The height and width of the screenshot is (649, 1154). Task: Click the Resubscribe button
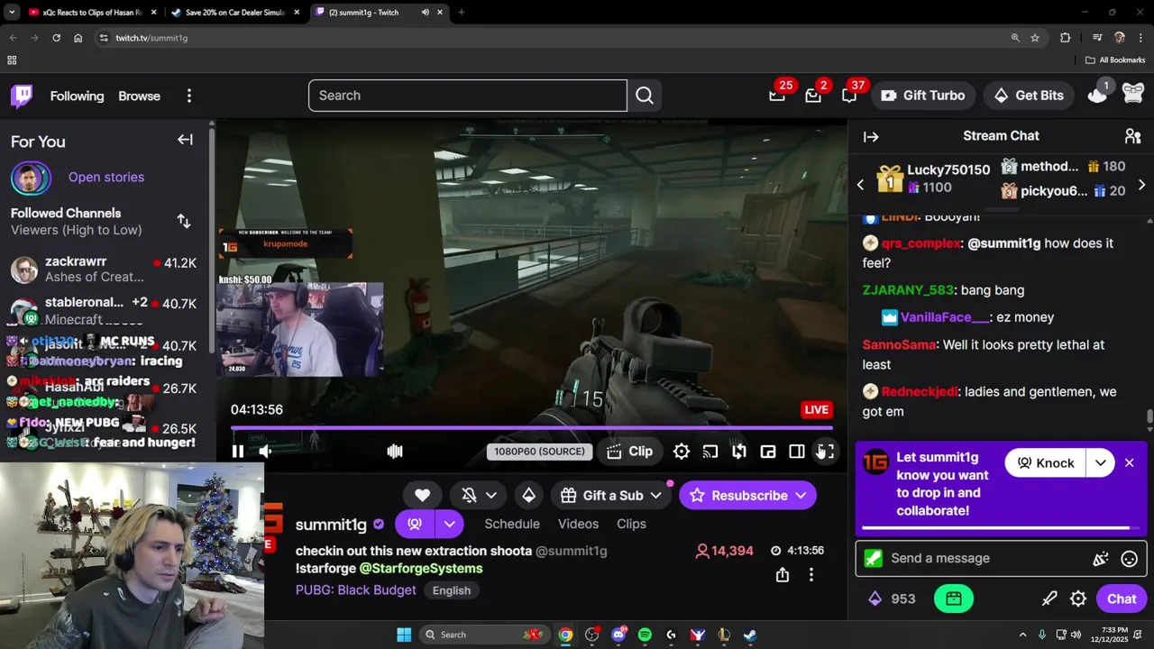point(747,495)
